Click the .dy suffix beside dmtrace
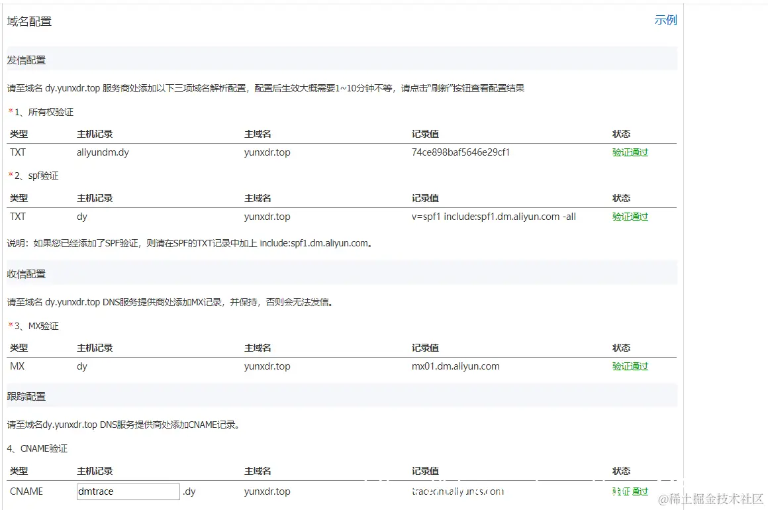 tap(189, 491)
